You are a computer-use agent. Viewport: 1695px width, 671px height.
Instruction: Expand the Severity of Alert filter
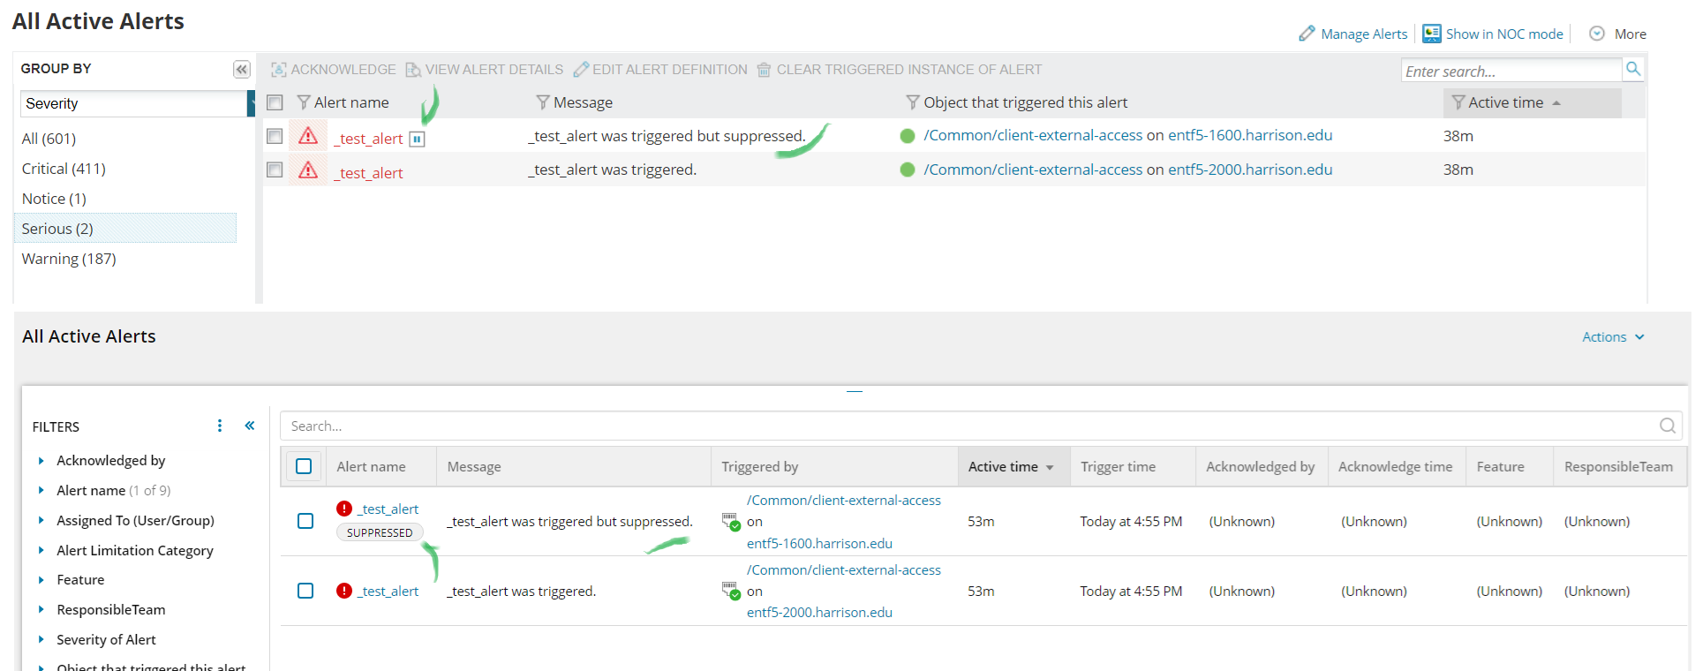click(x=41, y=639)
